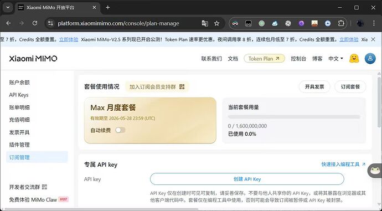Click the 有效期至 2026-05-28 expiry text
This screenshot has height=211, width=382.
(123, 119)
